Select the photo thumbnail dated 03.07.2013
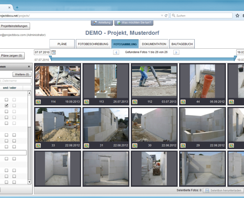 click(154, 80)
